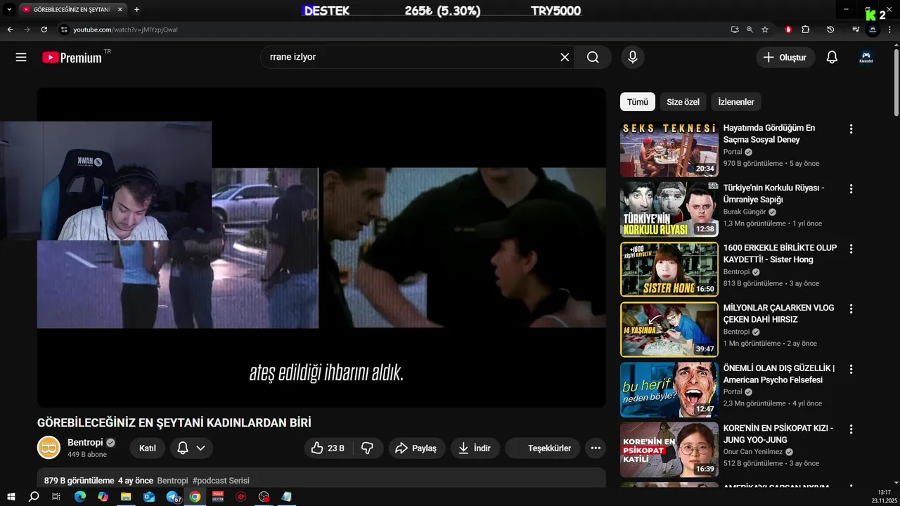The height and width of the screenshot is (506, 900).
Task: Open a new browser tab with plus
Action: 136,10
